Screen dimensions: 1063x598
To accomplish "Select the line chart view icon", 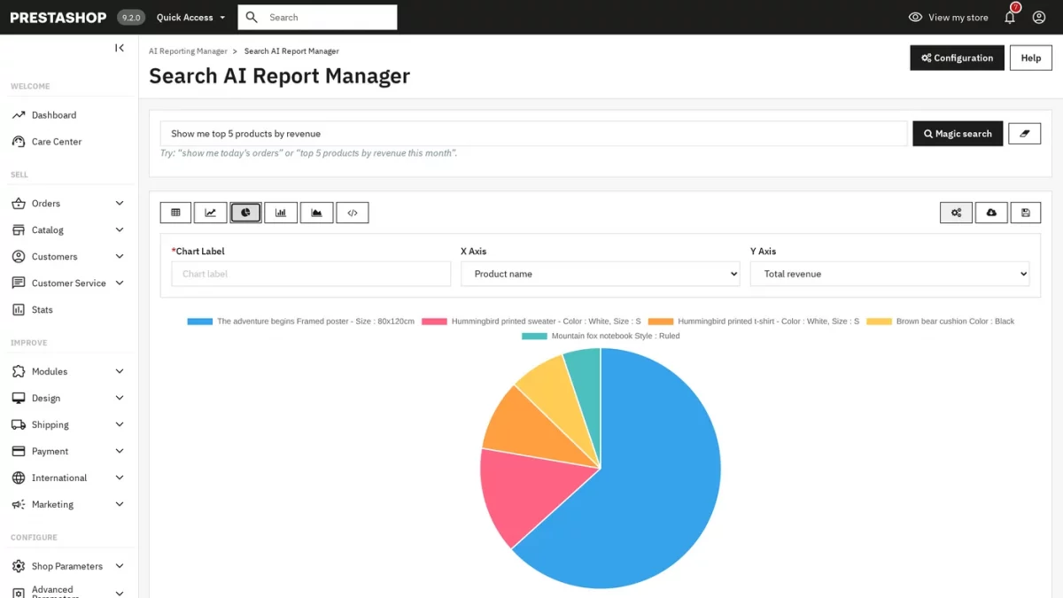I will click(211, 213).
